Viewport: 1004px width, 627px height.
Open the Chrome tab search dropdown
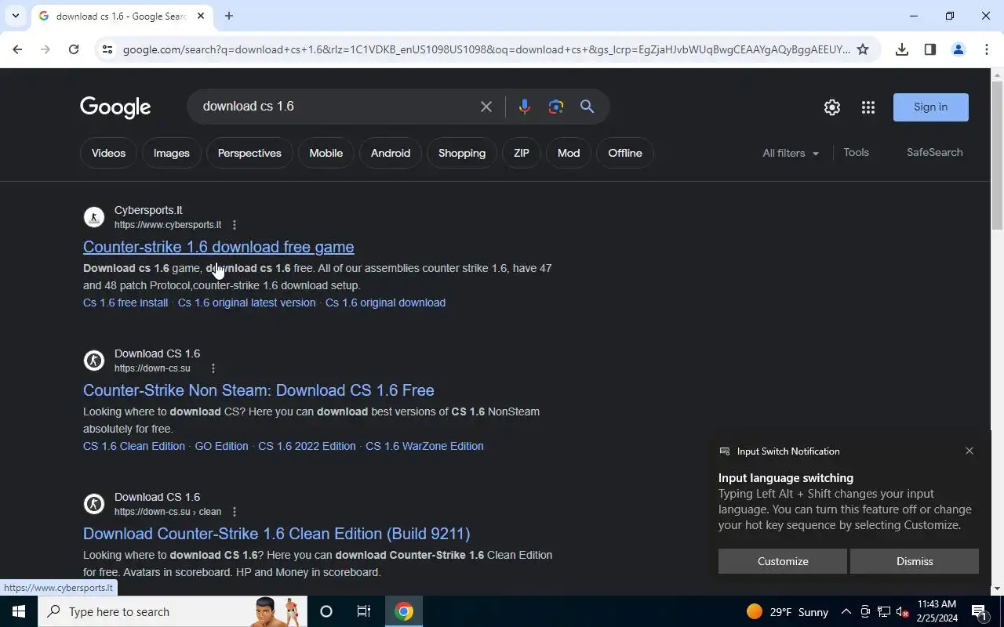15,16
